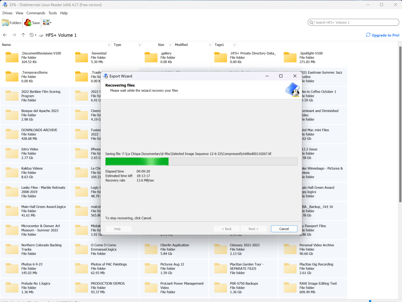Select Placitas Garden Tour - SEPARATE FILES folder
The height and width of the screenshot is (302, 402).
point(243,268)
